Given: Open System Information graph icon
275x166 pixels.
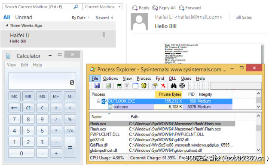Looking at the screenshot, I should point(119,86).
